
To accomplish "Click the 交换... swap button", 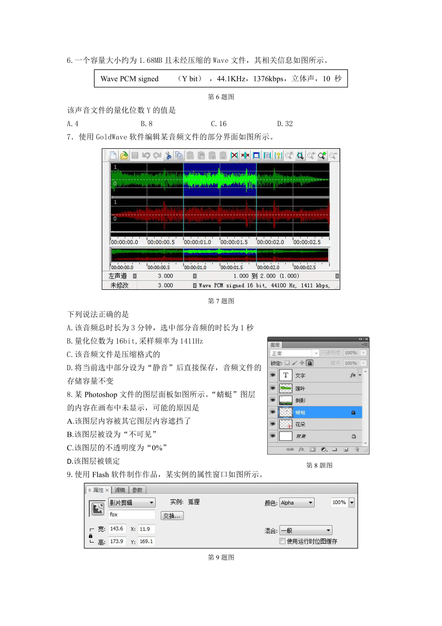I will coord(172,515).
